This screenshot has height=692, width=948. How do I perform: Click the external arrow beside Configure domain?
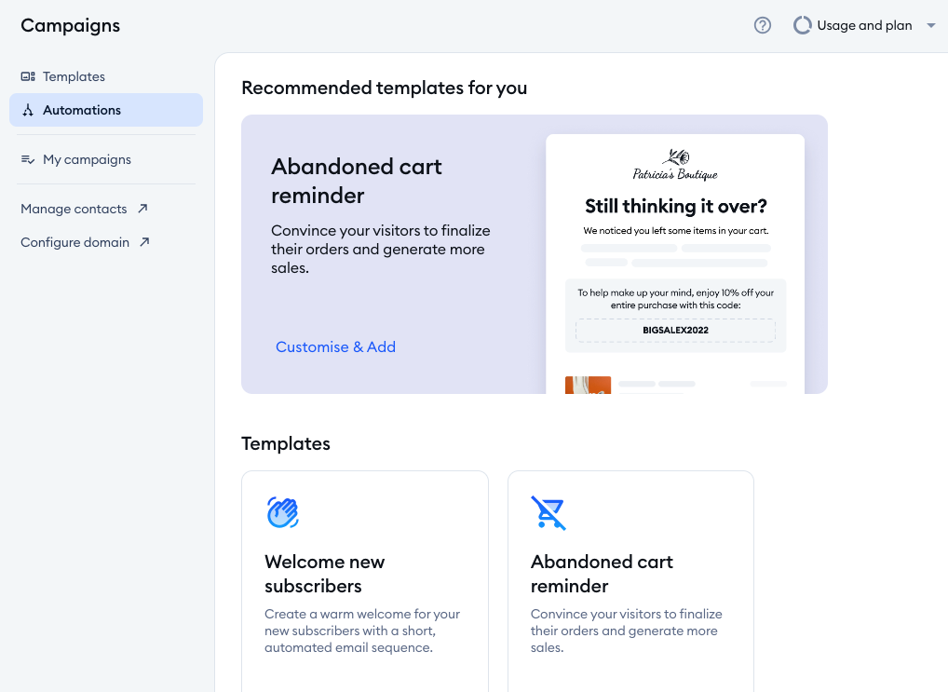pyautogui.click(x=144, y=242)
